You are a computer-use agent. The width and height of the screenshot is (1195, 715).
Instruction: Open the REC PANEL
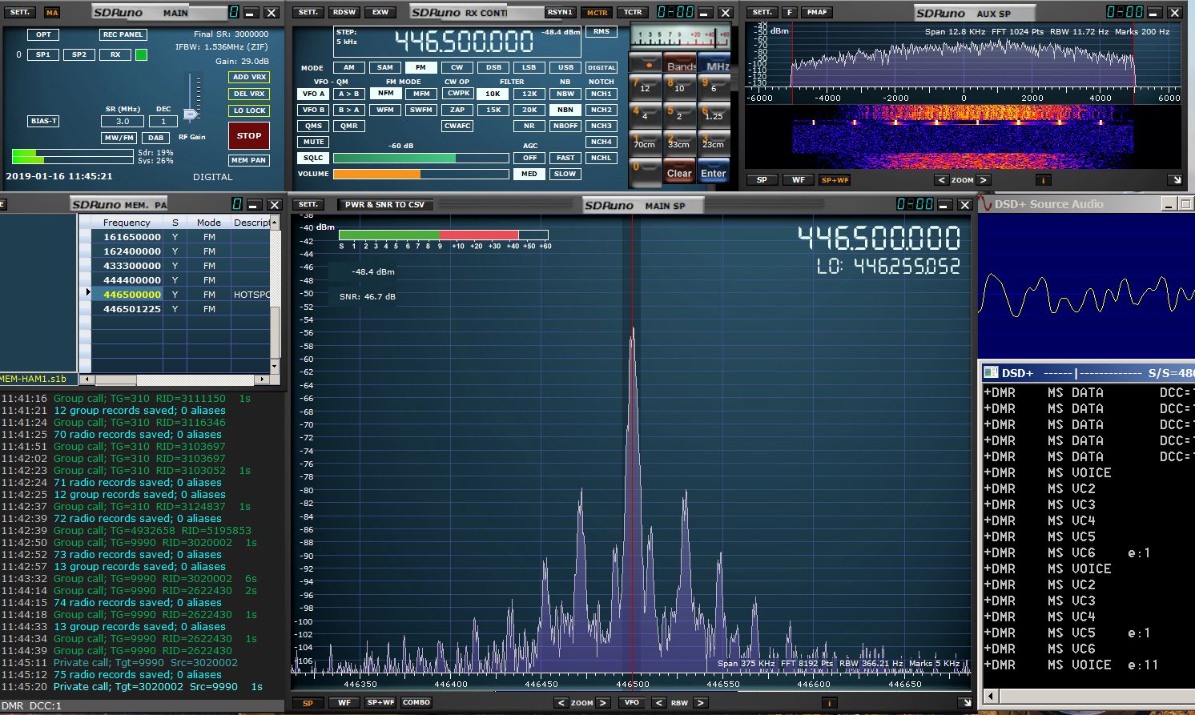[x=123, y=34]
